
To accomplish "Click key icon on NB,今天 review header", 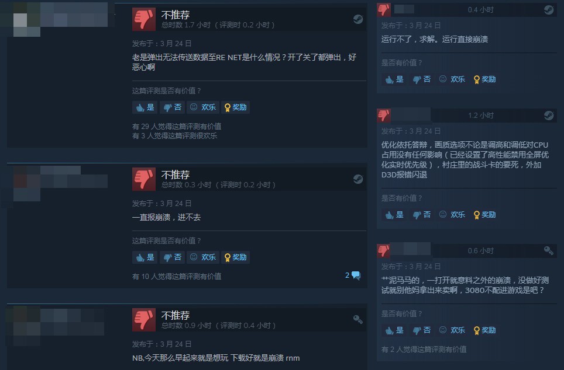I will pyautogui.click(x=358, y=319).
